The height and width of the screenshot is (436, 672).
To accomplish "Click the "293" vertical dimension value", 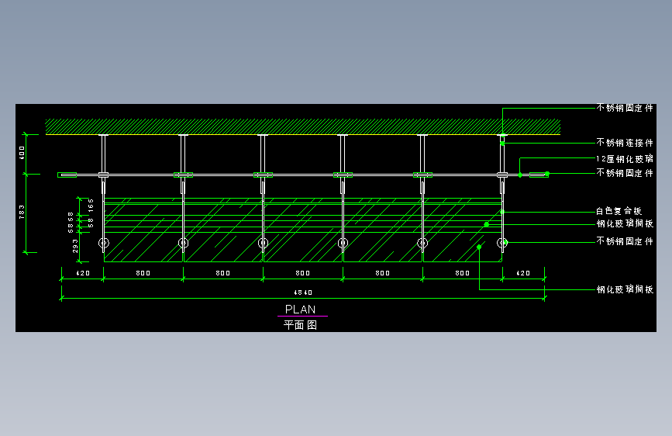I will pyautogui.click(x=75, y=246).
